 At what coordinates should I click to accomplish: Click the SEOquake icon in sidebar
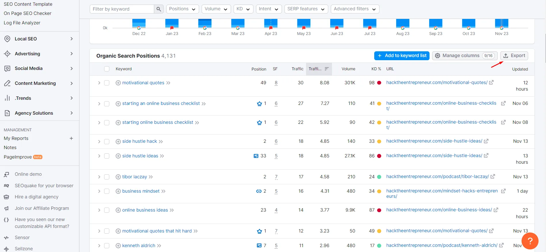(x=6, y=186)
